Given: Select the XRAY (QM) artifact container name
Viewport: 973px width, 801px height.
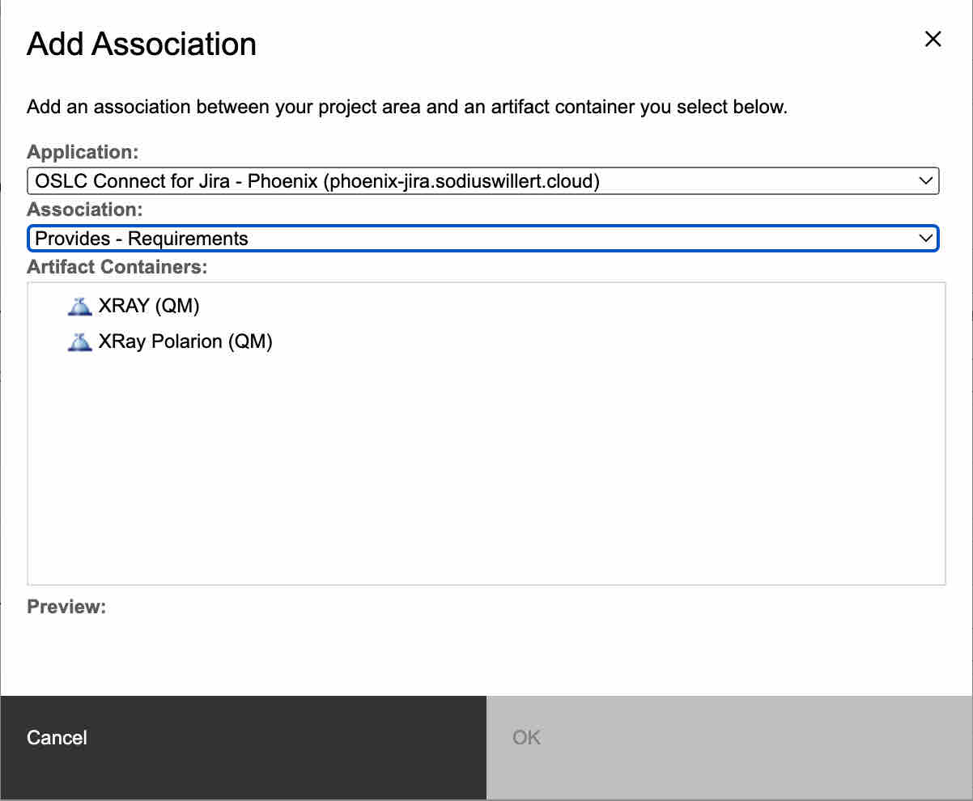Looking at the screenshot, I should click(148, 306).
